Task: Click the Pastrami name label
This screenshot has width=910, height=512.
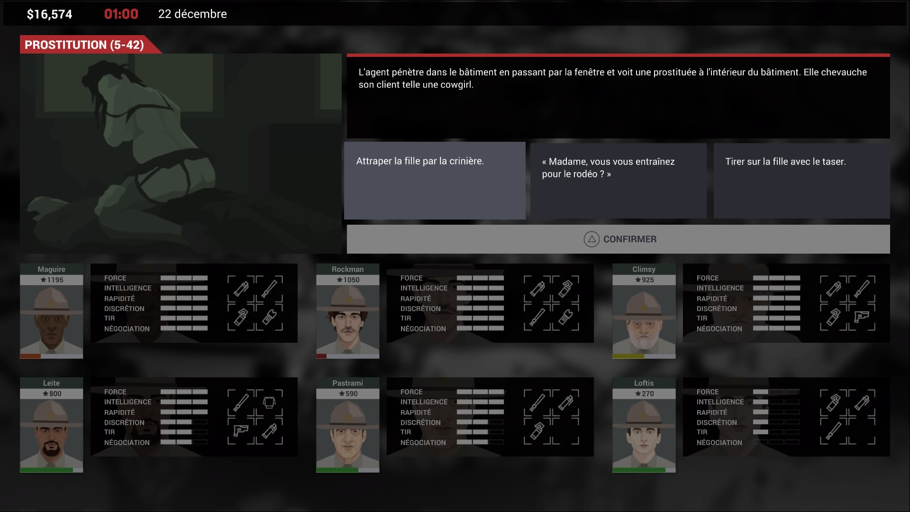Action: [x=347, y=383]
